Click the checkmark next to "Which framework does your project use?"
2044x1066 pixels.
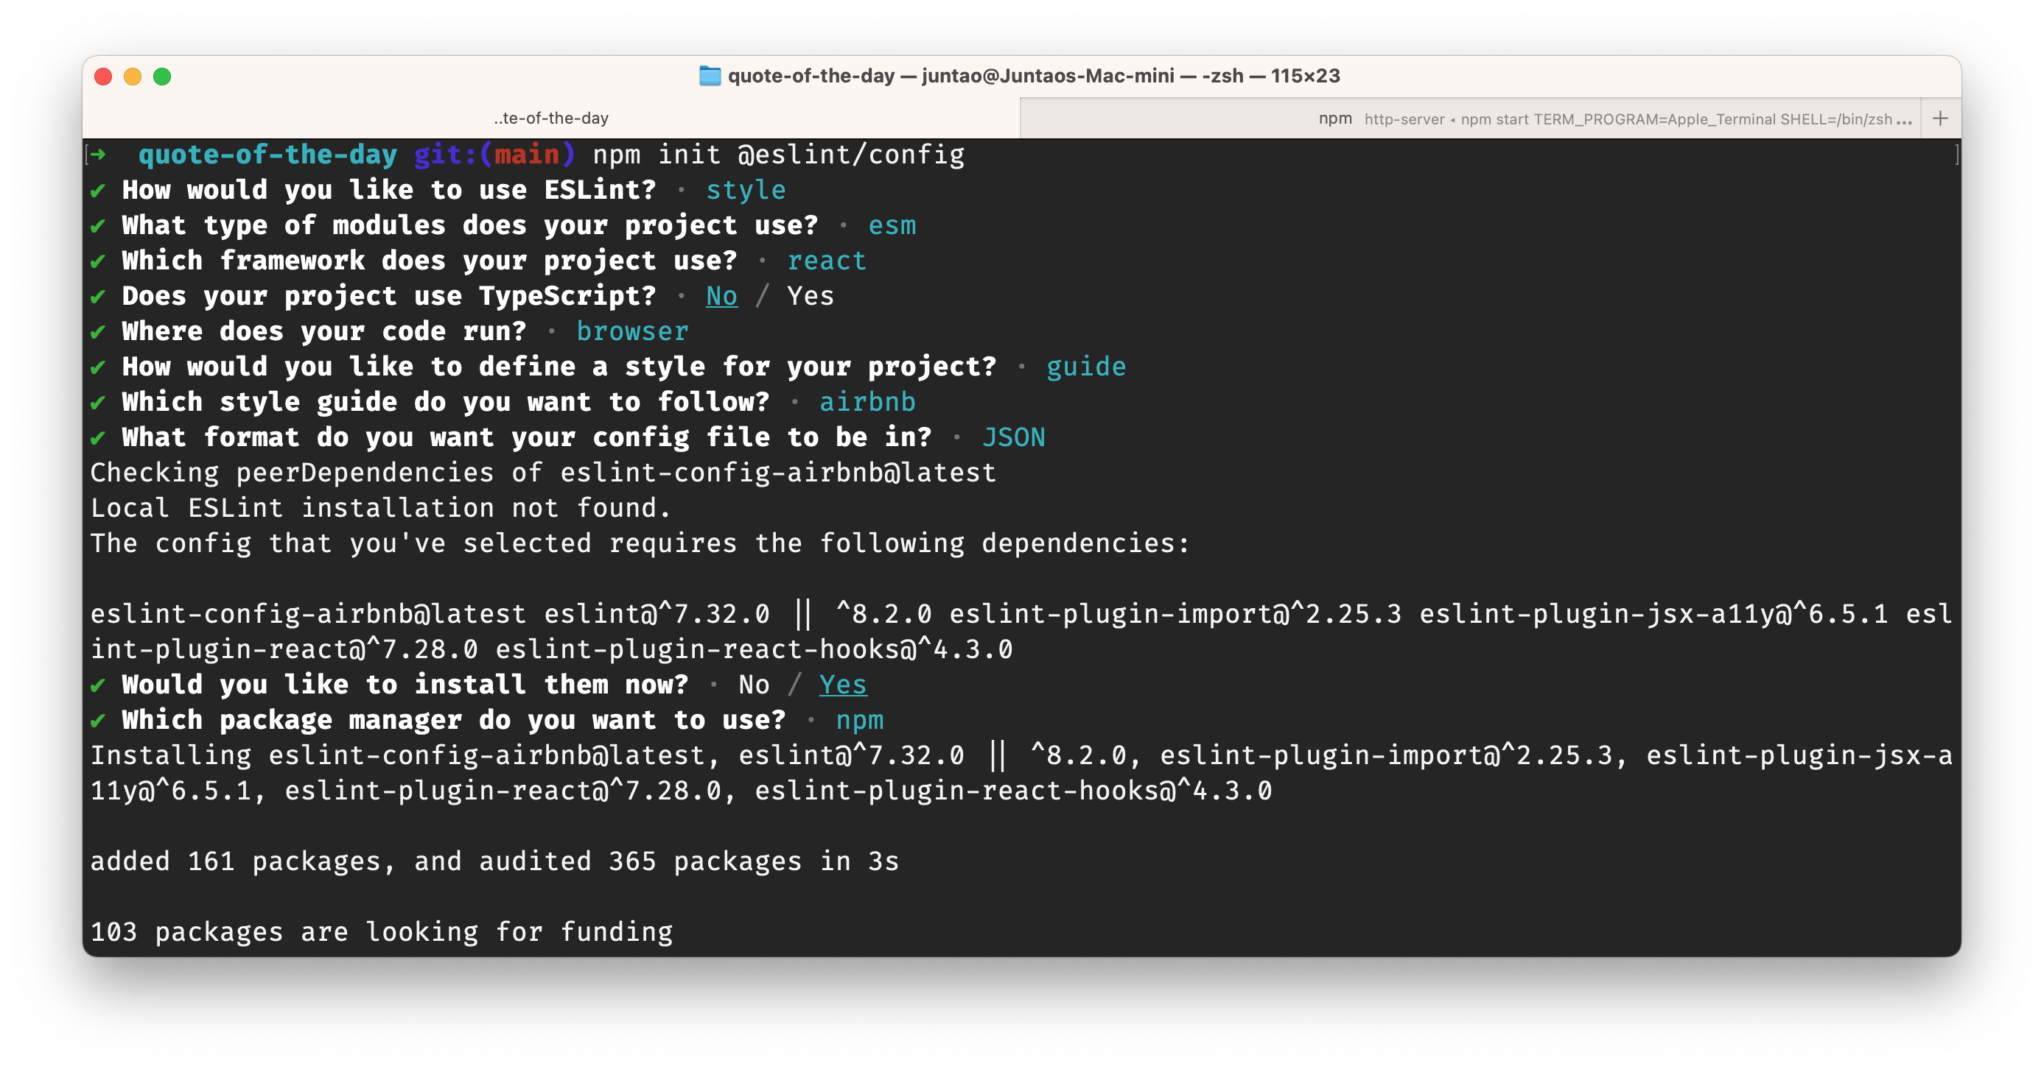[99, 260]
